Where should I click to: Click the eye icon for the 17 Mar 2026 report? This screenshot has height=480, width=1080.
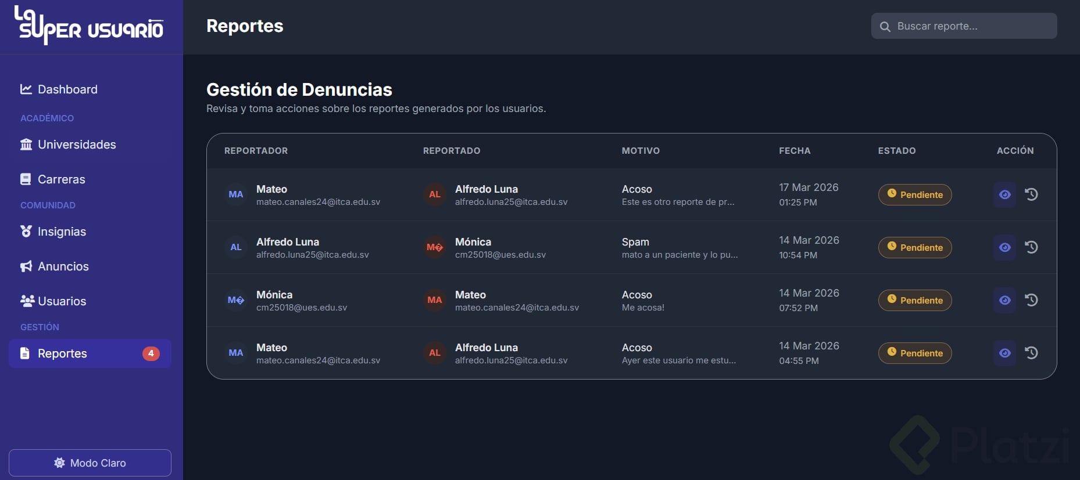1004,194
